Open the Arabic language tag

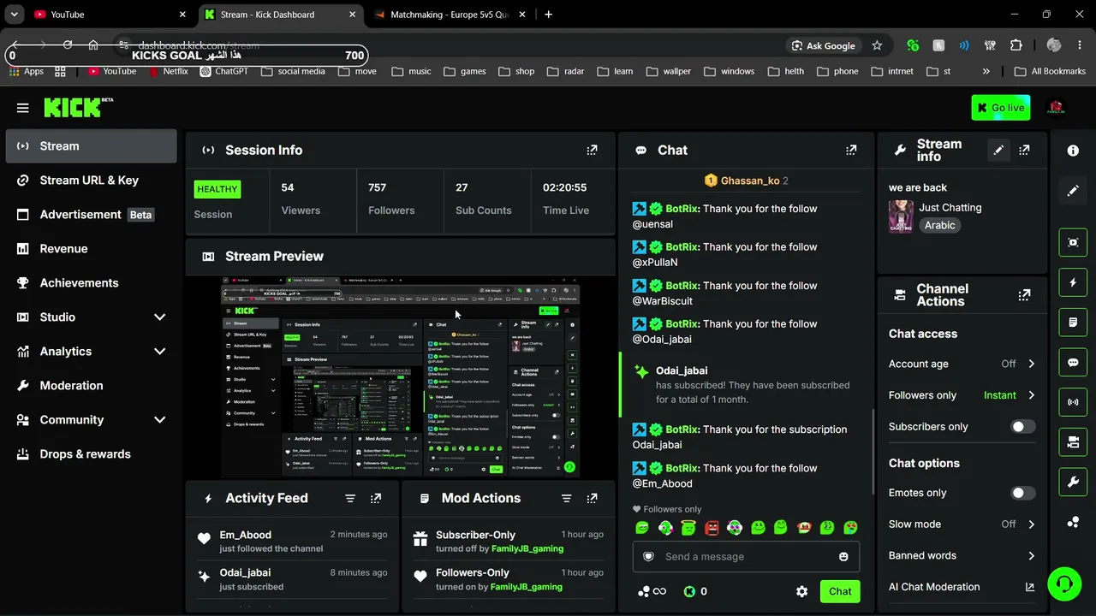pos(939,225)
